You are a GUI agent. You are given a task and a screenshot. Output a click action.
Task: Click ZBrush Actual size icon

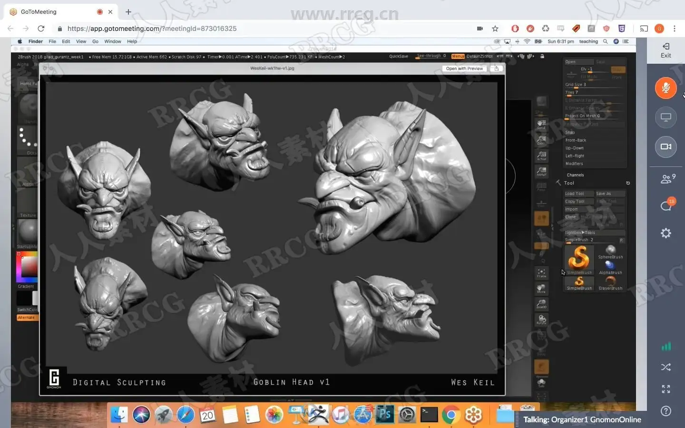(x=541, y=156)
